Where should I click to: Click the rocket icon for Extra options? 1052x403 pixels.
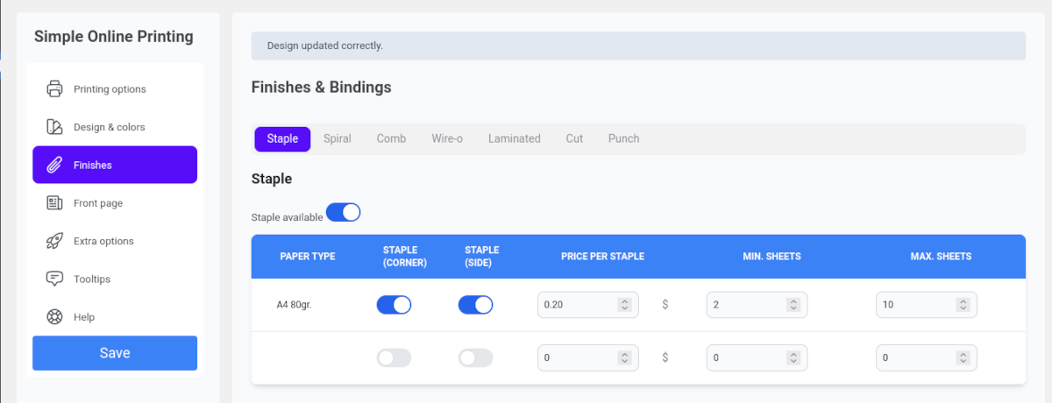pyautogui.click(x=54, y=241)
